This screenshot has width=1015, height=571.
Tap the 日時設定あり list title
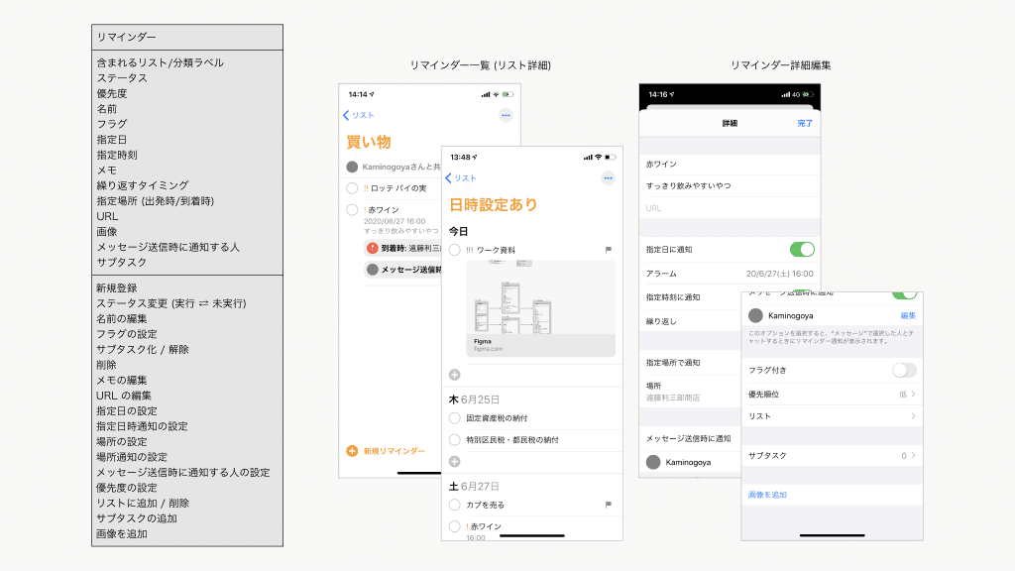tap(494, 204)
